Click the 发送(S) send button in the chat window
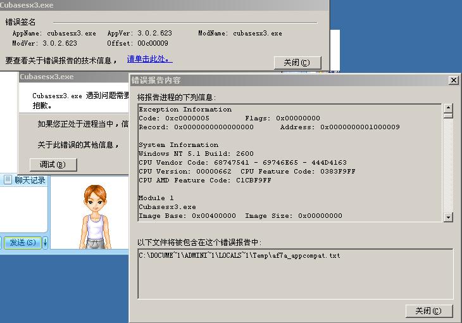The width and height of the screenshot is (462, 323). tap(22, 243)
